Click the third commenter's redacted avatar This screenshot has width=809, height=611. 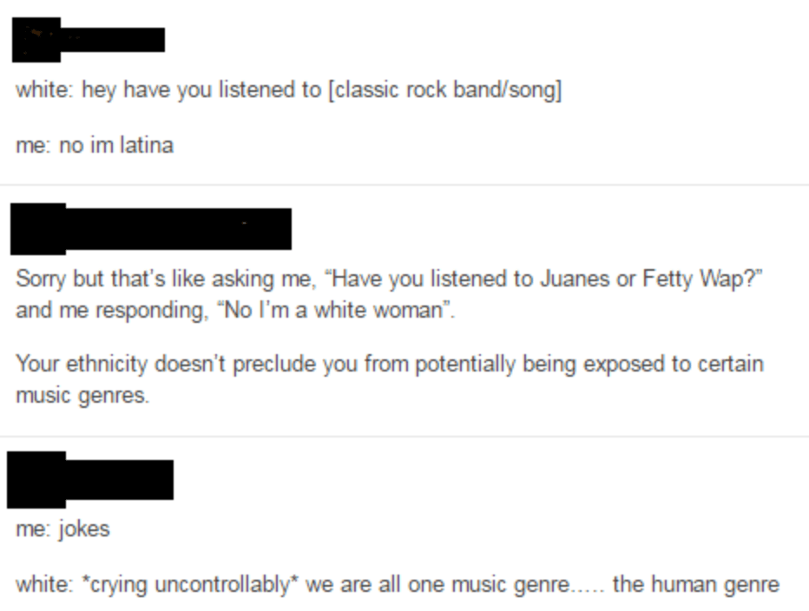point(36,479)
